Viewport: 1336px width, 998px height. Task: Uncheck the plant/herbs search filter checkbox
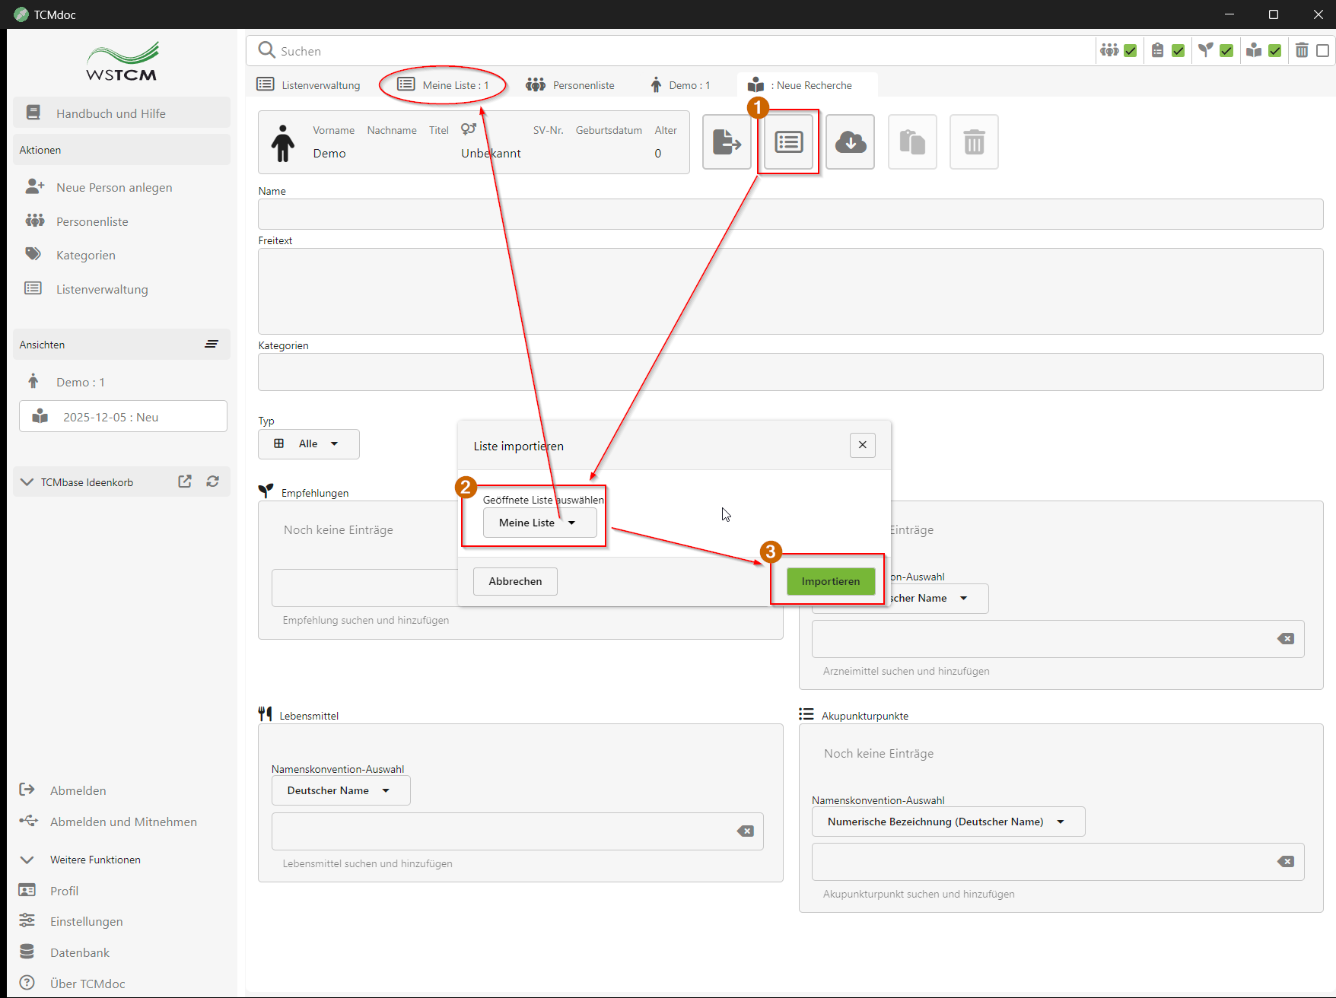1226,51
